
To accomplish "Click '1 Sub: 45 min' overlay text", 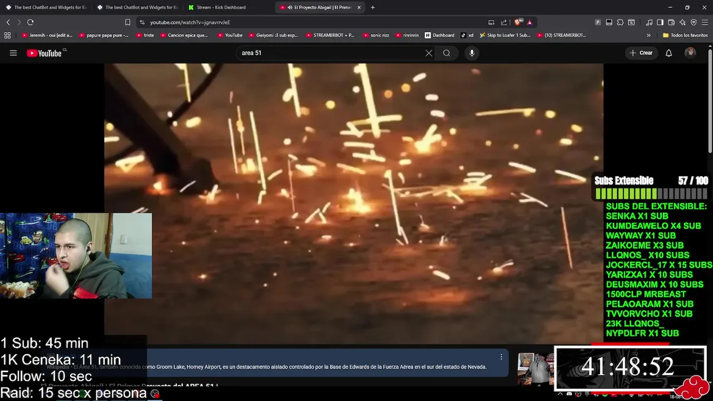I will tap(44, 343).
